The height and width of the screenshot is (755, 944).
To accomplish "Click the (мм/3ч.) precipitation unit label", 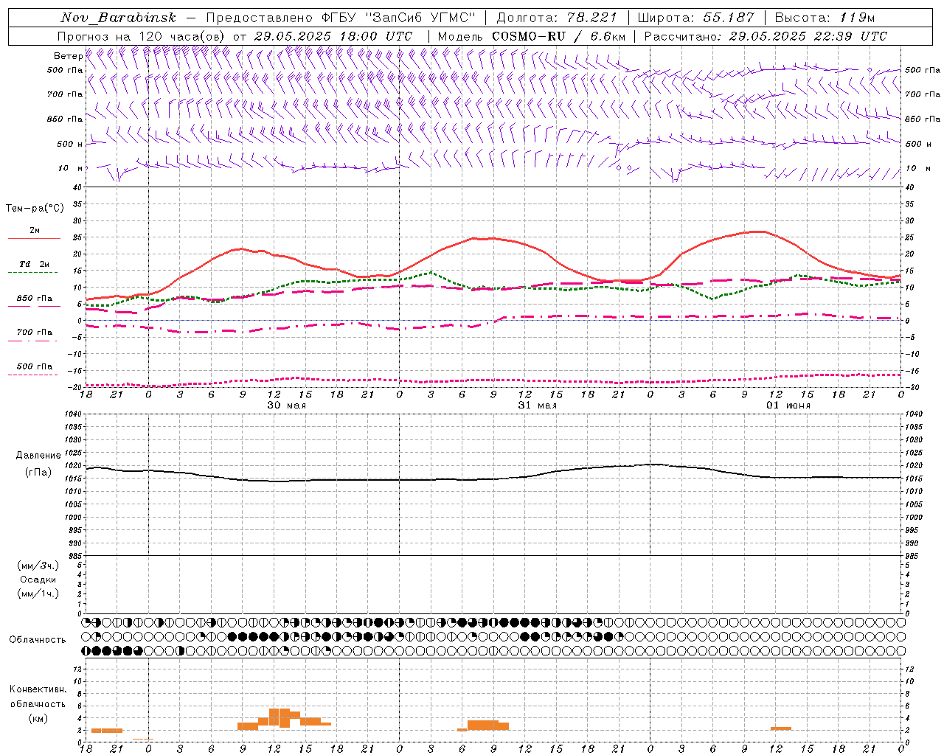I will (x=38, y=566).
